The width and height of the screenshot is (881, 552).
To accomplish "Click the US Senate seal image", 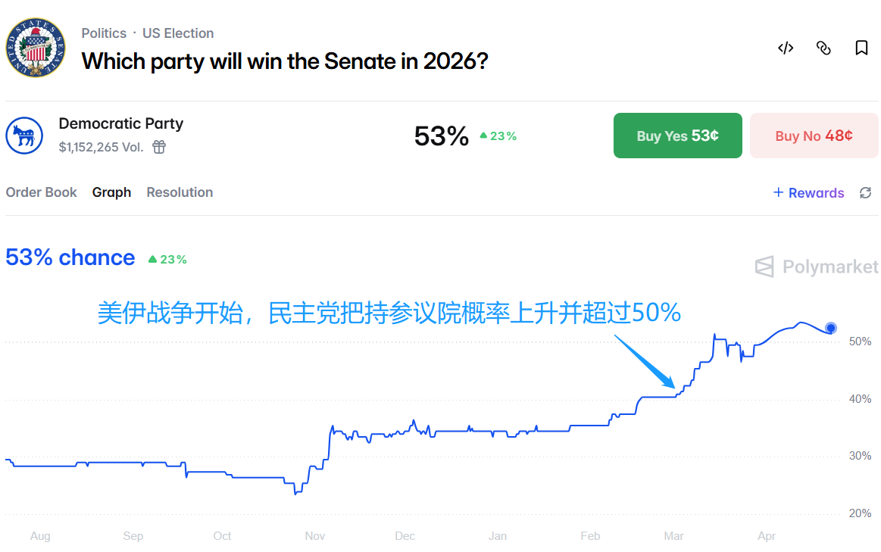I will [x=36, y=47].
